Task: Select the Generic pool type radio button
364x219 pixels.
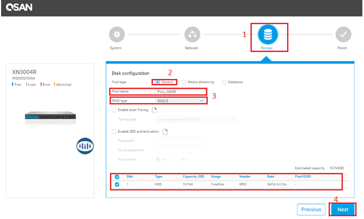Action: pos(158,82)
